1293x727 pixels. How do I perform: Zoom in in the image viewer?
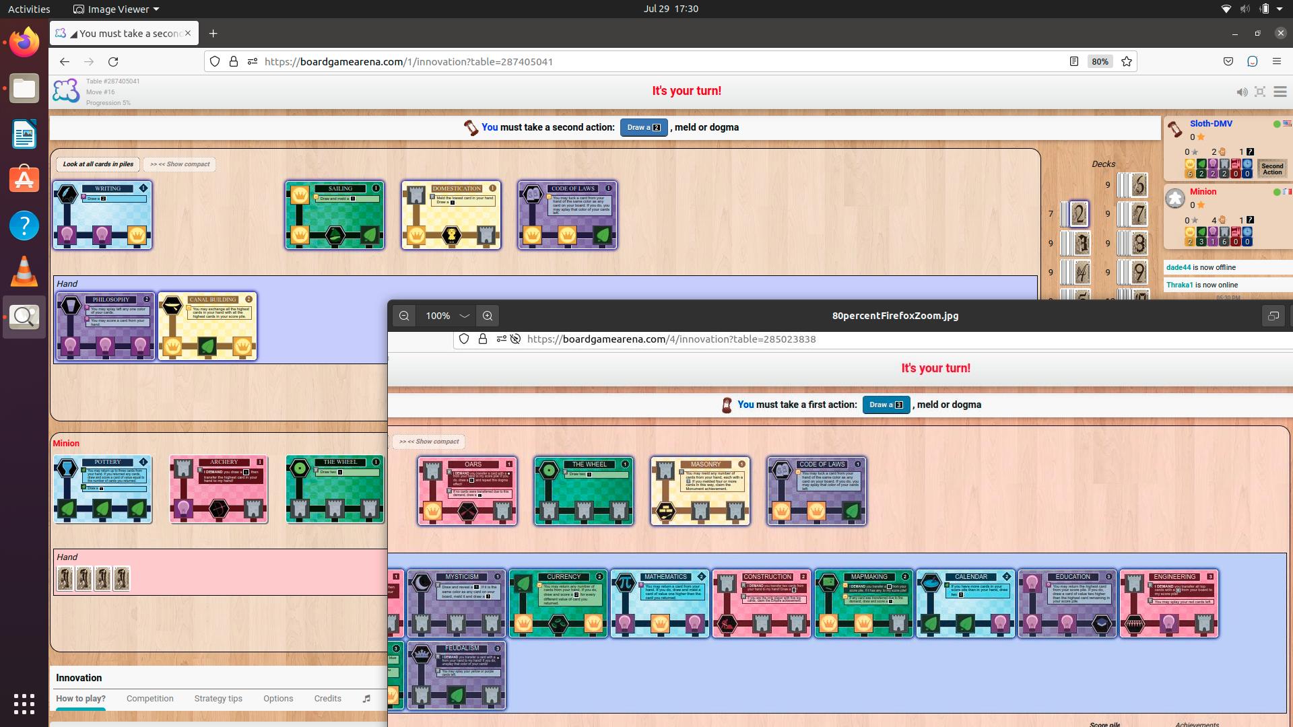(x=488, y=316)
